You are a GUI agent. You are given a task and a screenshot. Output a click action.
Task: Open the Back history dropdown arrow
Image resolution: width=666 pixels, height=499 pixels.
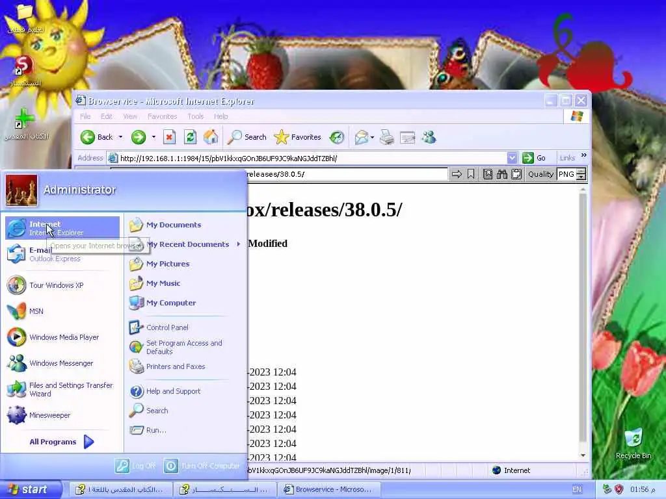pos(120,137)
